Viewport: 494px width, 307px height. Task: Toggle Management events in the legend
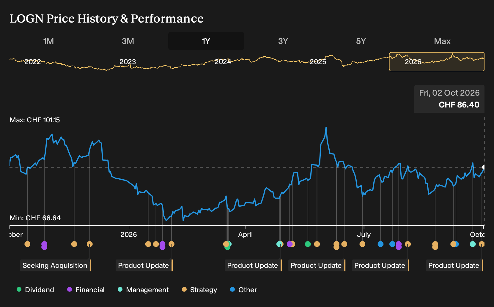click(143, 290)
